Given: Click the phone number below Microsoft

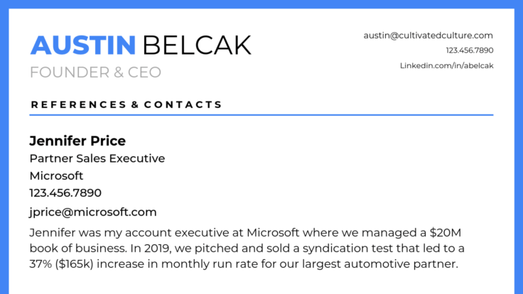Looking at the screenshot, I should click(x=65, y=192).
